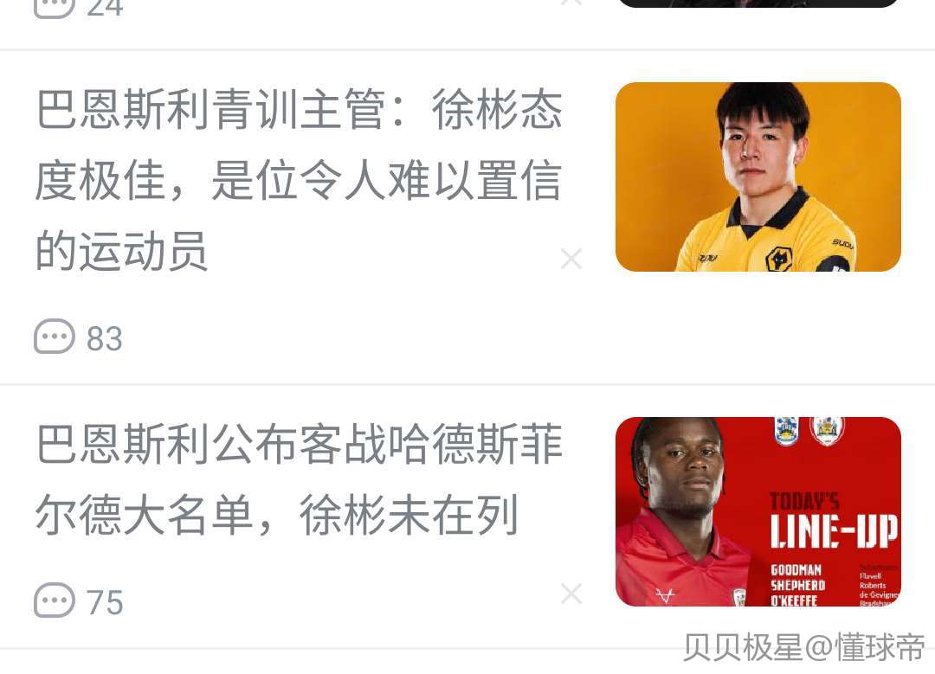View the red TODAY'S LINE-UP thumbnail

[758, 512]
